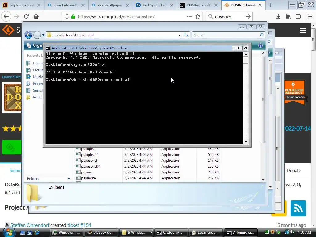The width and height of the screenshot is (316, 237).
Task: Open the Firefox downloads arrow icon
Action: [278, 17]
